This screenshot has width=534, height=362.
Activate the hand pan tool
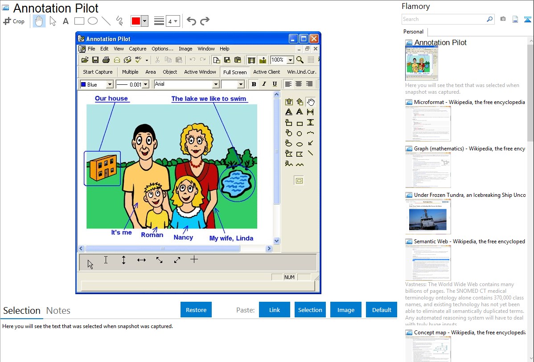click(39, 21)
